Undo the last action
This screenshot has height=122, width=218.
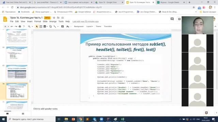tap(12, 26)
